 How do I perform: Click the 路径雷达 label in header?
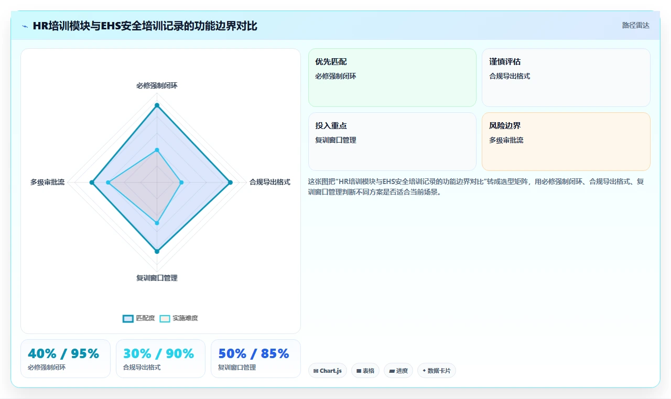point(635,25)
